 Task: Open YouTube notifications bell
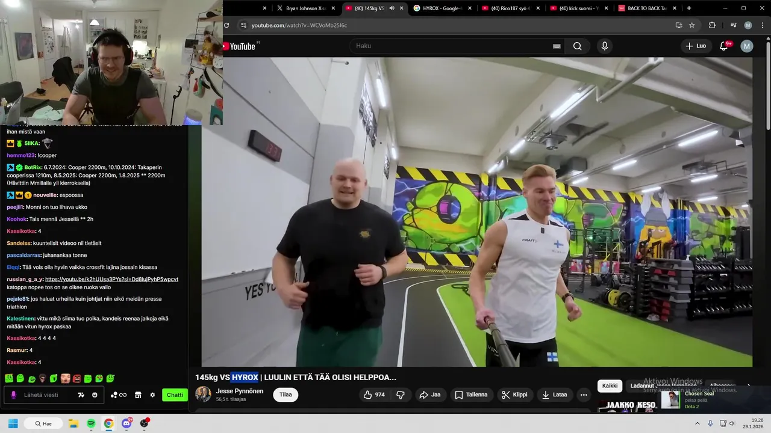[725, 46]
